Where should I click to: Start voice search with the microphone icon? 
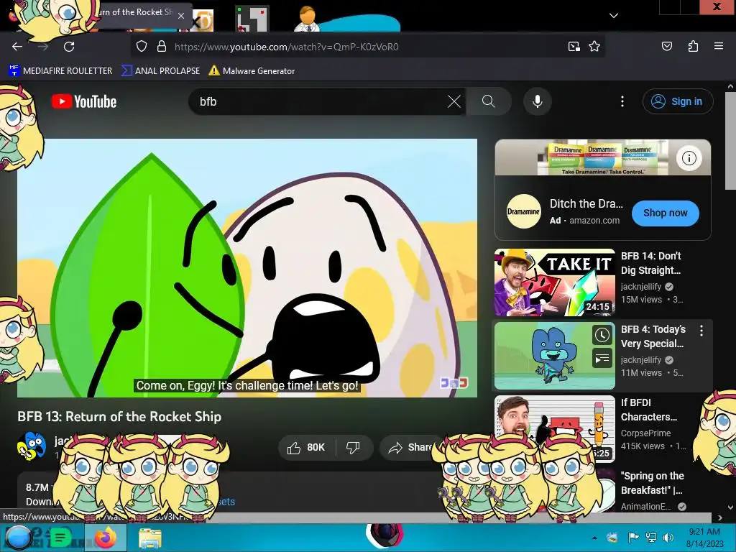[x=538, y=101]
